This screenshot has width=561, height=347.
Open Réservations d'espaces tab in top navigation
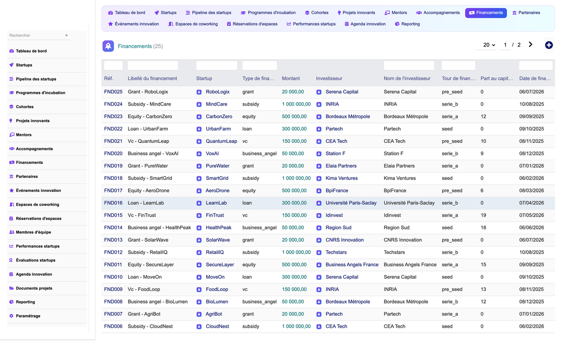(x=252, y=24)
